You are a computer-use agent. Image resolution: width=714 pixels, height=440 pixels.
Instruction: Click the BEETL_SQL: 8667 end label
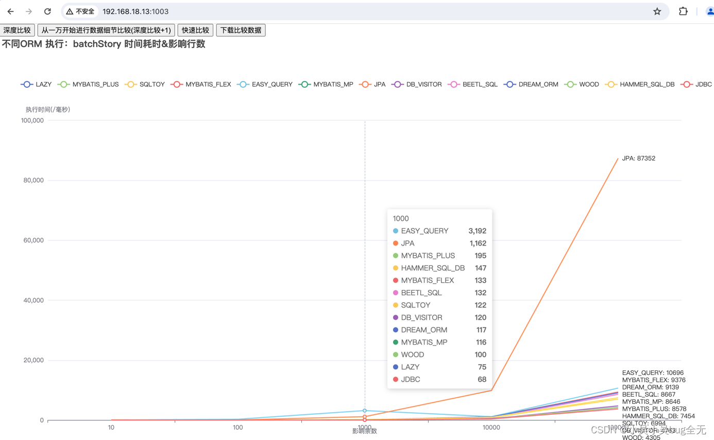click(x=649, y=394)
